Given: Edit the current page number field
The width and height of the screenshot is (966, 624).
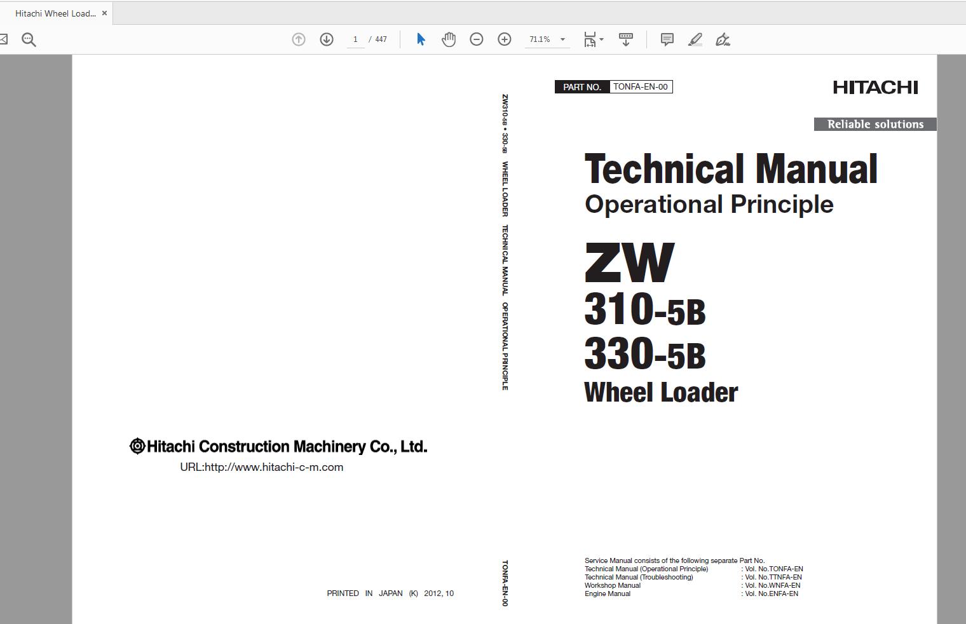Looking at the screenshot, I should click(355, 39).
